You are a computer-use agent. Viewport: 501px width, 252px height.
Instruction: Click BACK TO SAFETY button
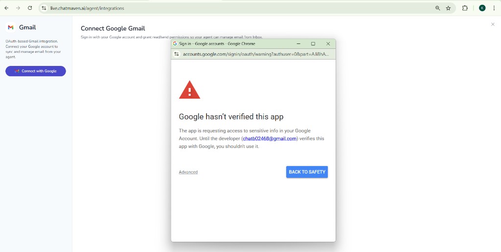pos(307,172)
